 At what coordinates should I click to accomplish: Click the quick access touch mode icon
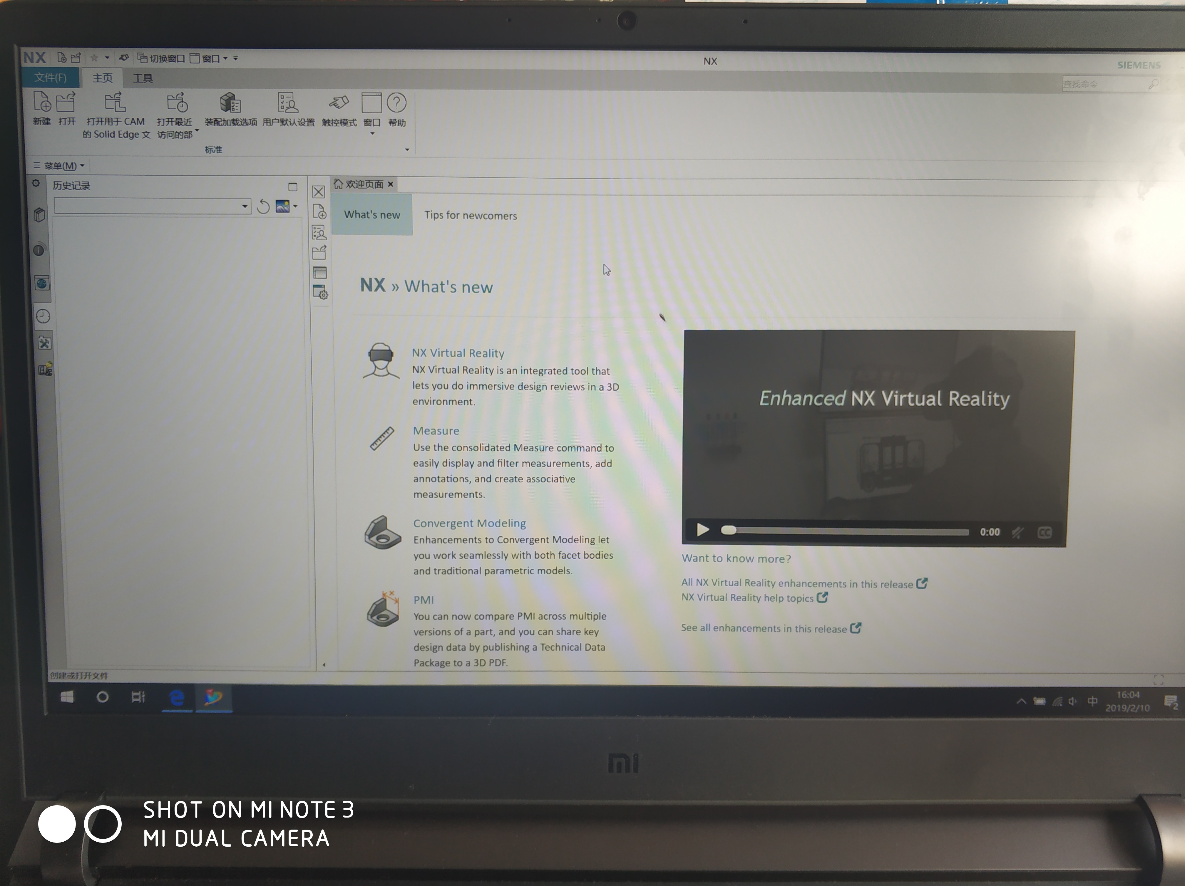tap(123, 57)
